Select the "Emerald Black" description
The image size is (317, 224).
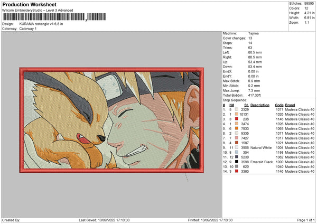pos(262,162)
